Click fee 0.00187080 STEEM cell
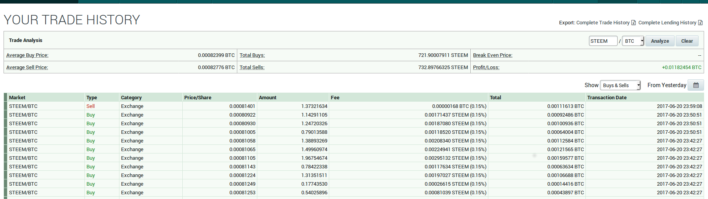Viewport: 708px width, 199px height. (x=455, y=124)
